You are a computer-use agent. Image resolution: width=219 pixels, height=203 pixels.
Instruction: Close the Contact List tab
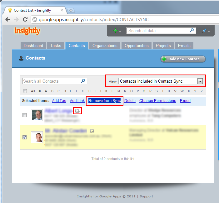click(62, 10)
